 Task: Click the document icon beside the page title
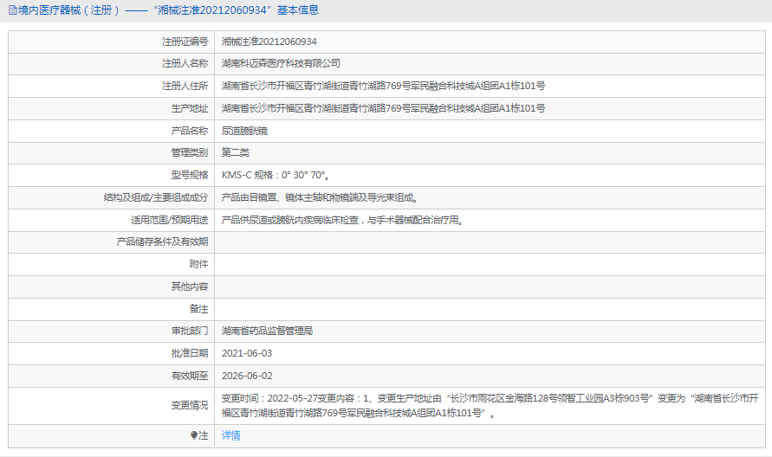(x=12, y=10)
